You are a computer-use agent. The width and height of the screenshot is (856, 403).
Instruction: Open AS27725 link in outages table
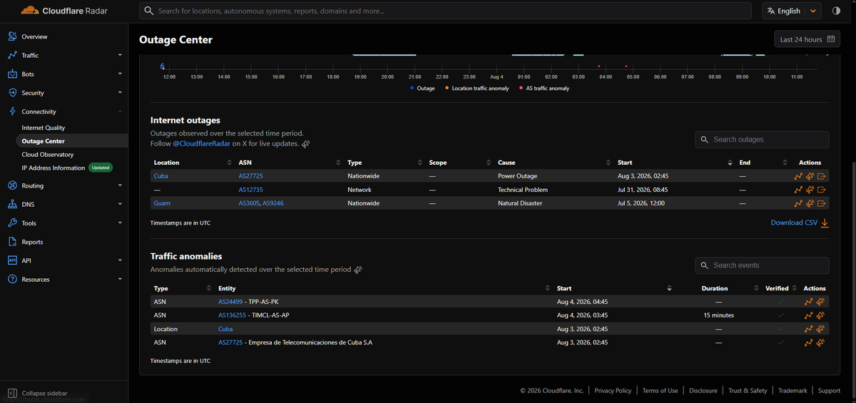pyautogui.click(x=251, y=176)
